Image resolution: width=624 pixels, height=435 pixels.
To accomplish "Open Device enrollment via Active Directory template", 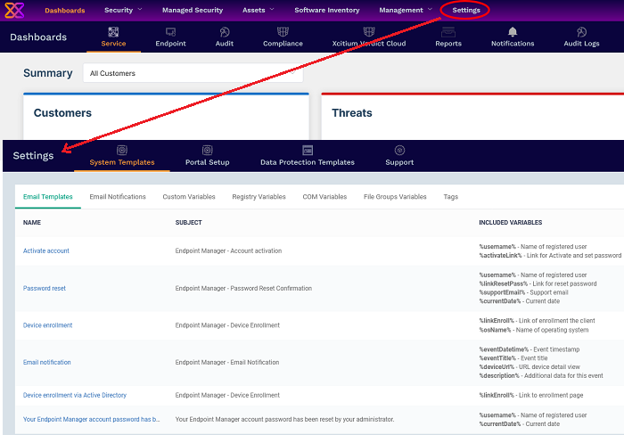I will [75, 395].
